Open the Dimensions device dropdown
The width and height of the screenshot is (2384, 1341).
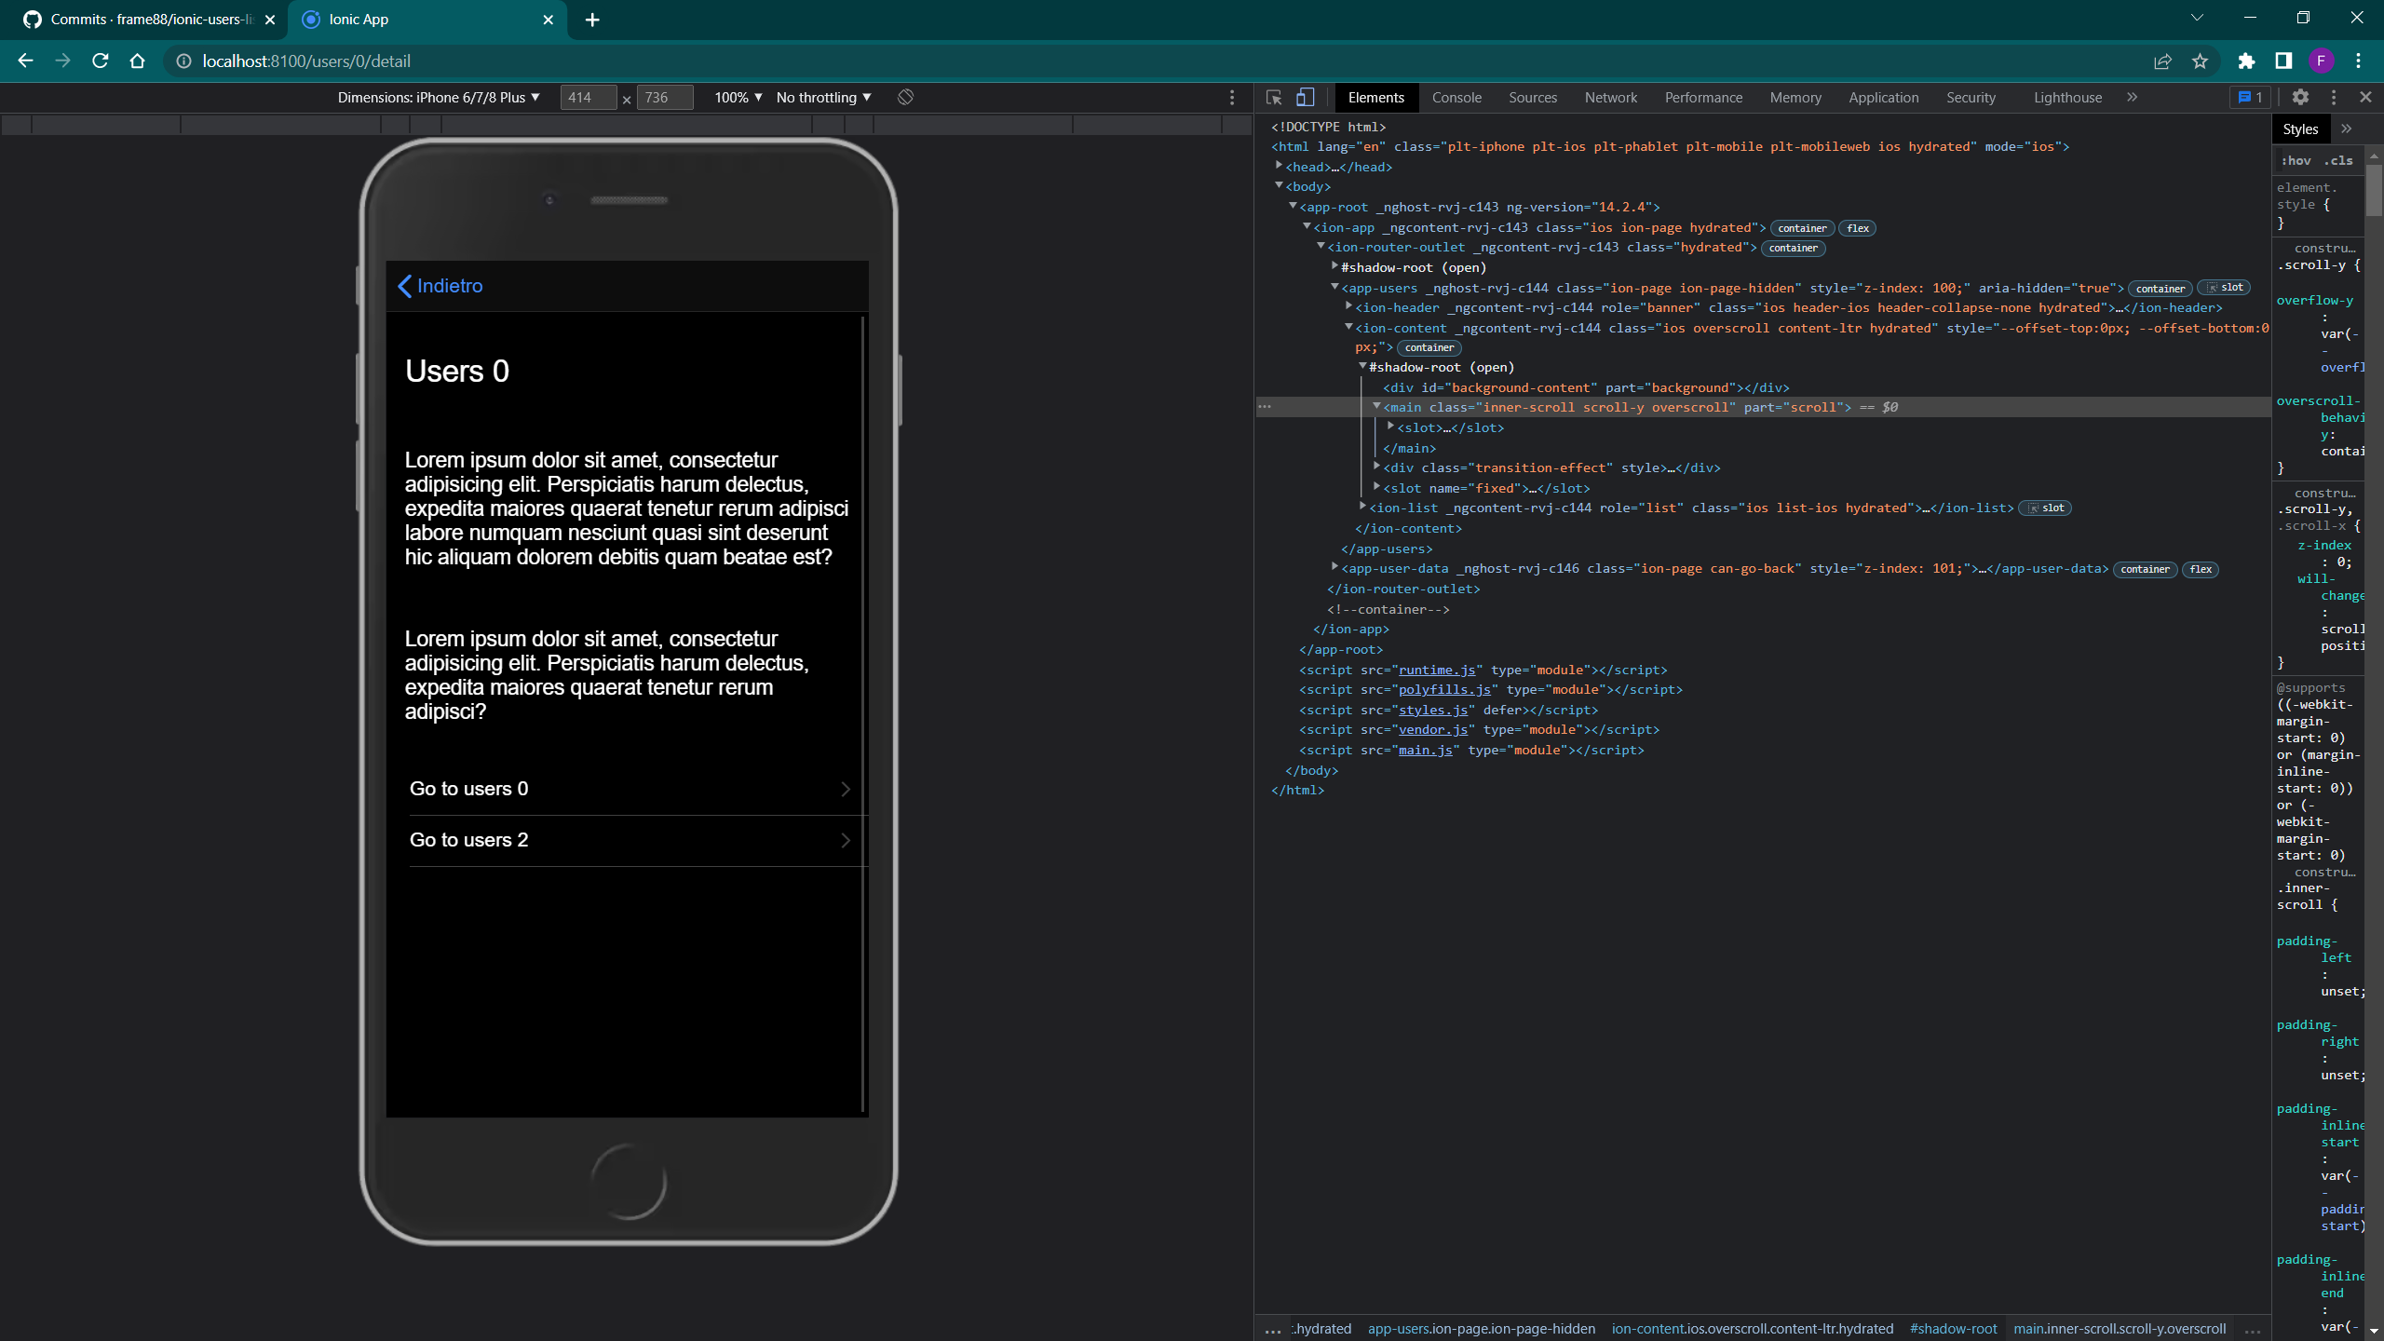click(x=438, y=97)
